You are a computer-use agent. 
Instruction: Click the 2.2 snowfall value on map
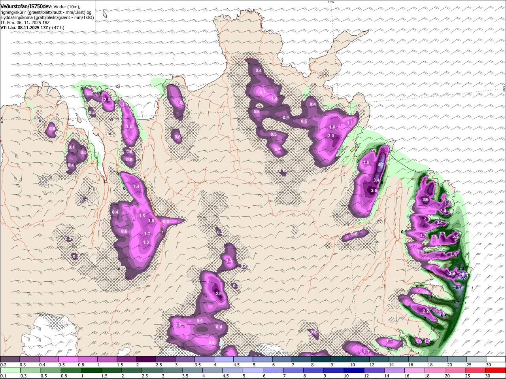pos(426,311)
